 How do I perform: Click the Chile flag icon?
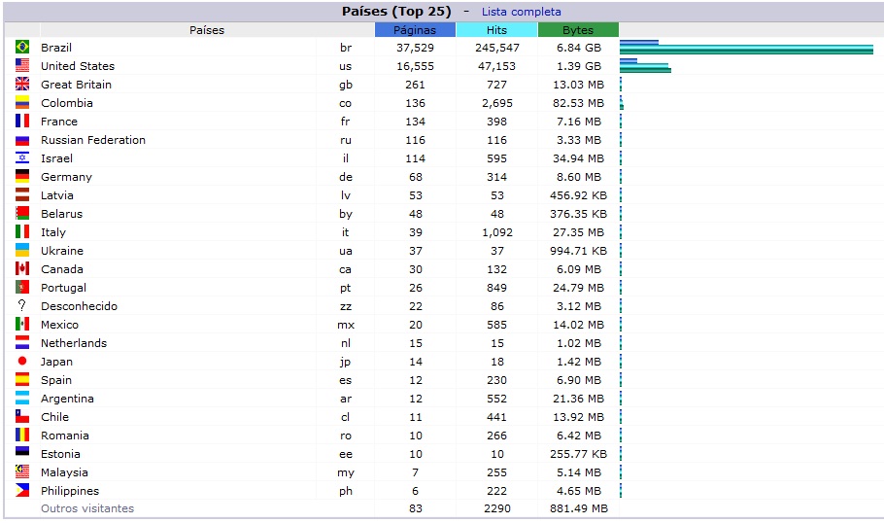(x=22, y=417)
